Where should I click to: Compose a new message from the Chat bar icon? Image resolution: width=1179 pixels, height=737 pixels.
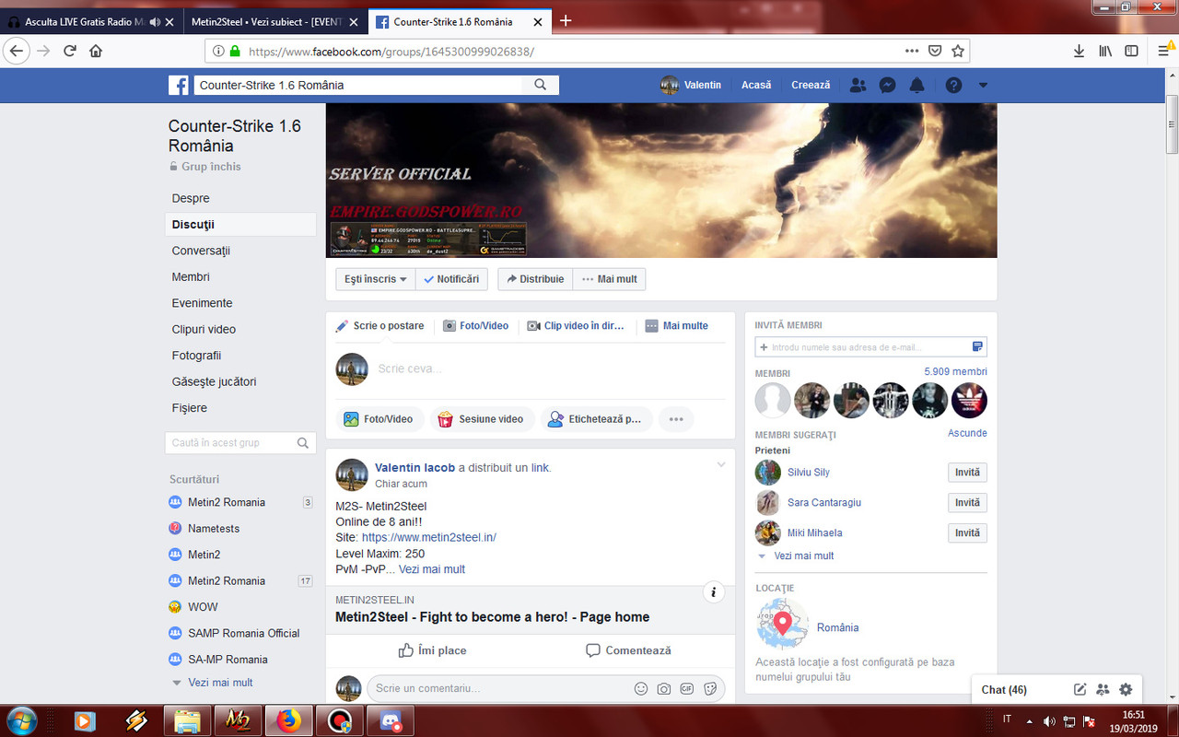click(1080, 689)
